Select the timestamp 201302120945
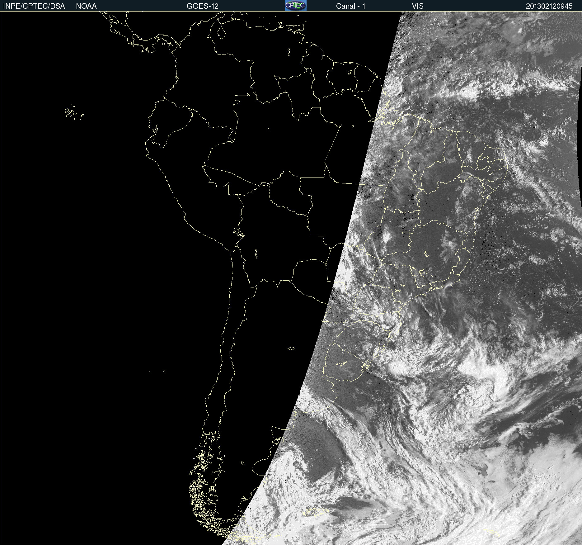This screenshot has width=582, height=545. 549,6
